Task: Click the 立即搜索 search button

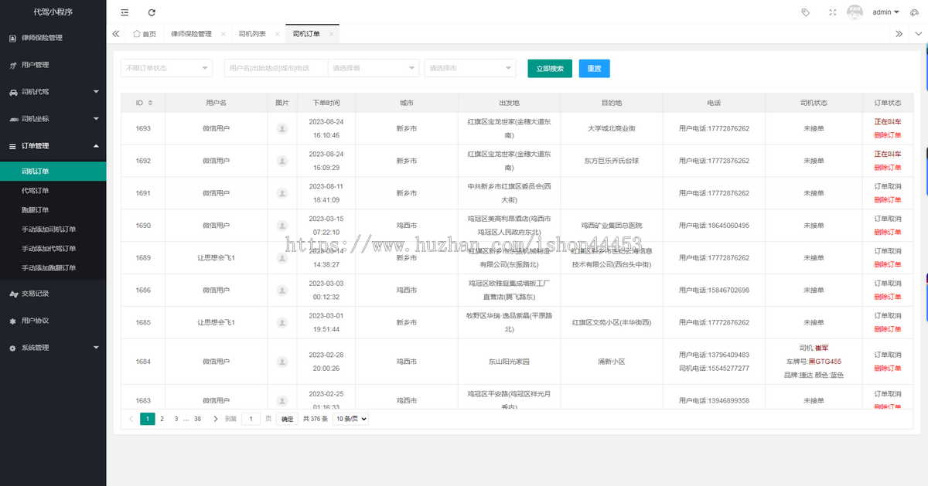Action: (550, 68)
